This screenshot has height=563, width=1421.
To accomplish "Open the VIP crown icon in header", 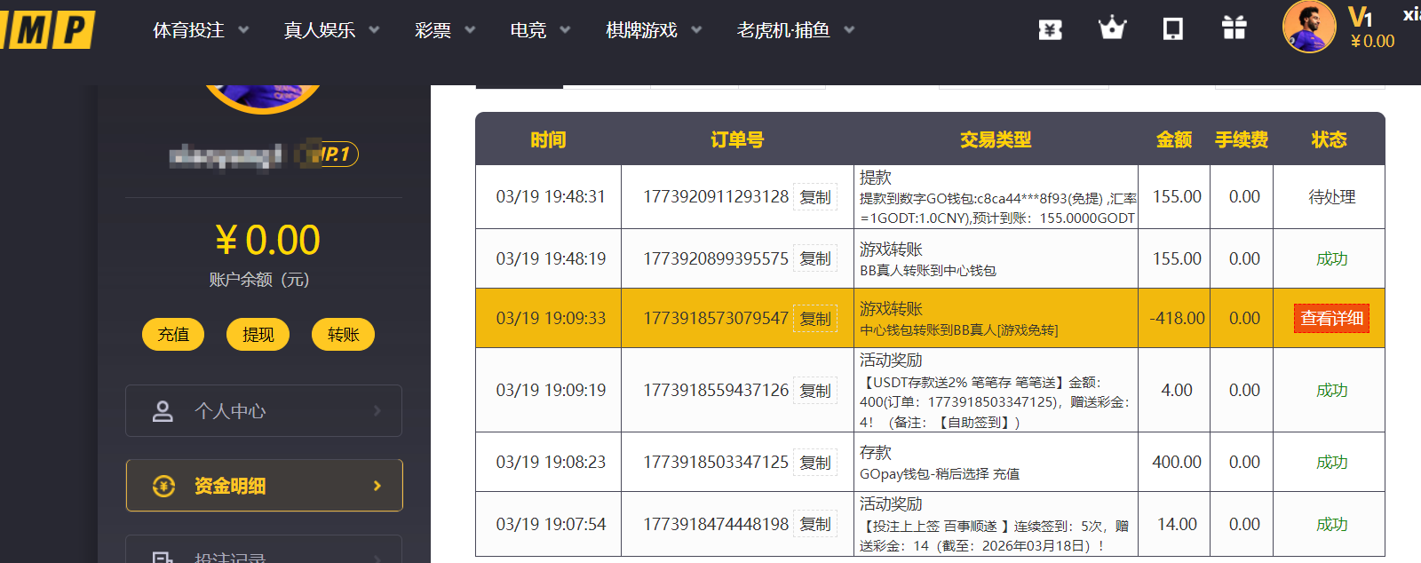I will point(1112,29).
